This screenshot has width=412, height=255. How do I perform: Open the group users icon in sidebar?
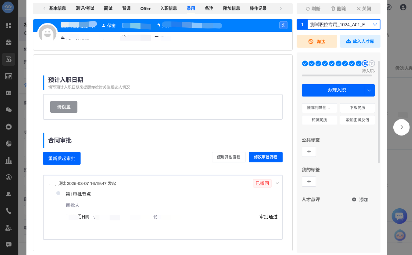9,194
